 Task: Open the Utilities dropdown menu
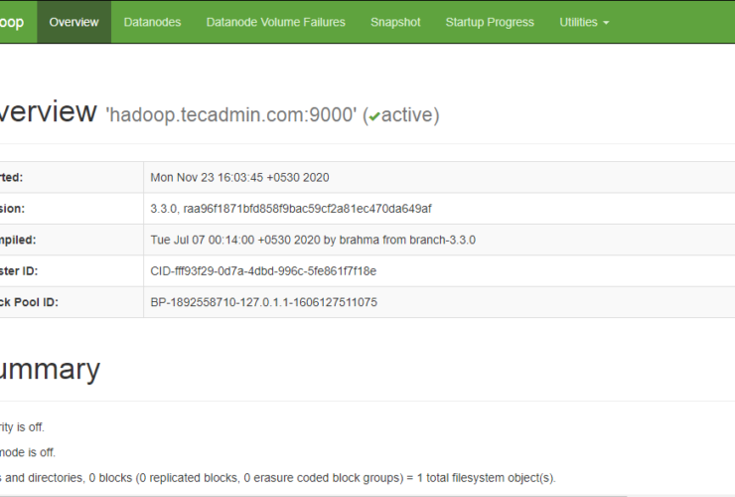click(584, 22)
